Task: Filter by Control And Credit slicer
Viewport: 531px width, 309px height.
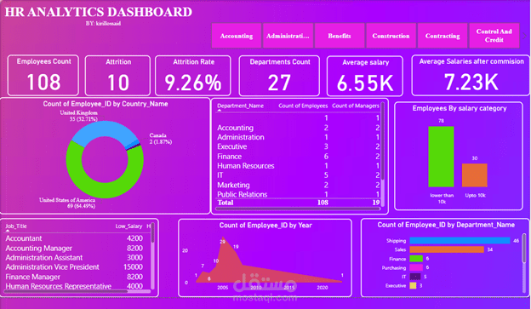Action: pos(494,36)
